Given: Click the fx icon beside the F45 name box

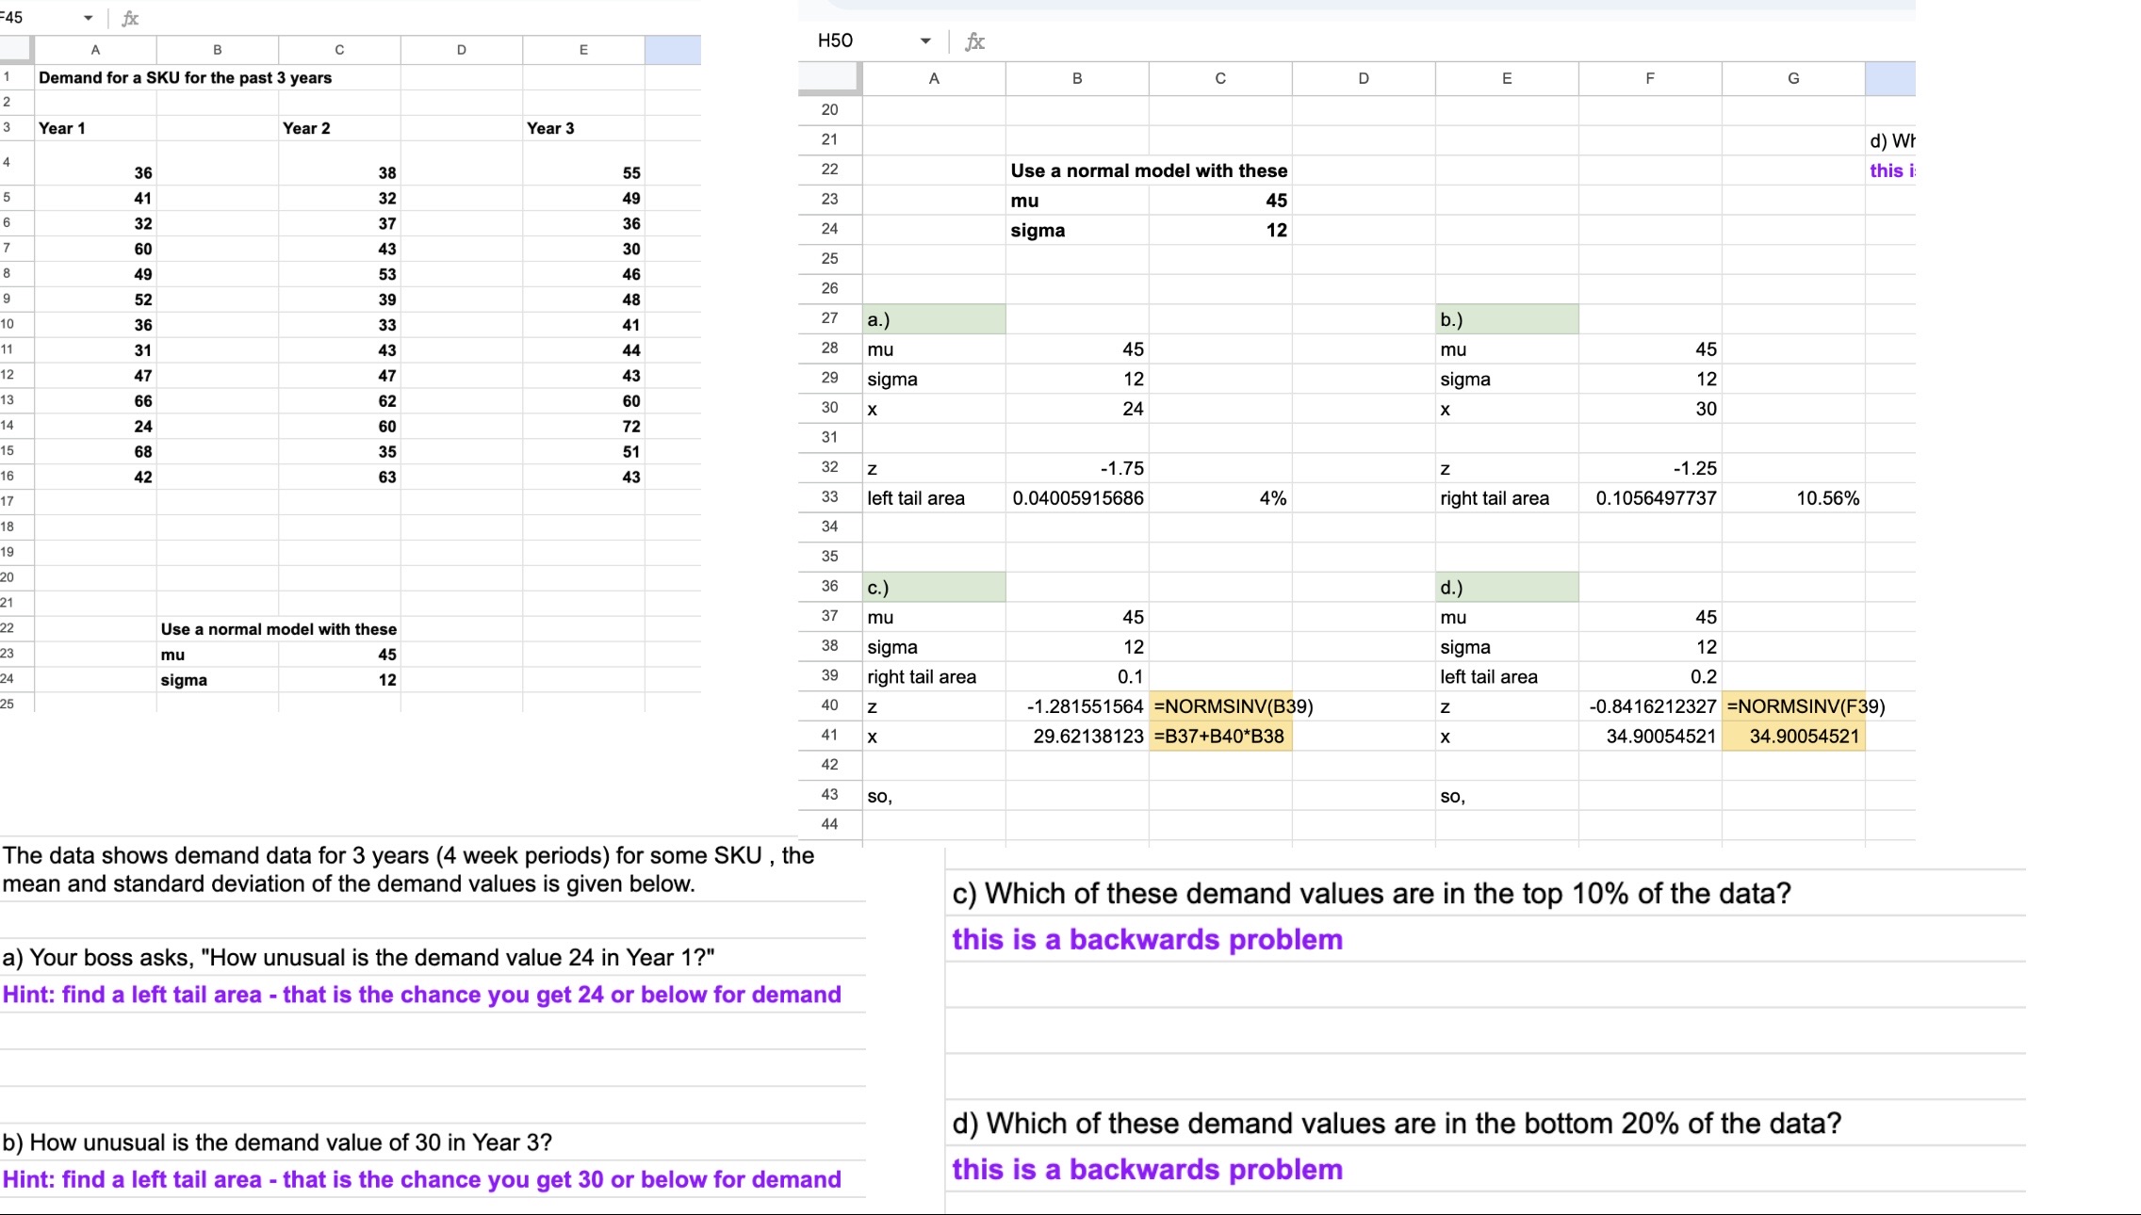Looking at the screenshot, I should [x=130, y=18].
